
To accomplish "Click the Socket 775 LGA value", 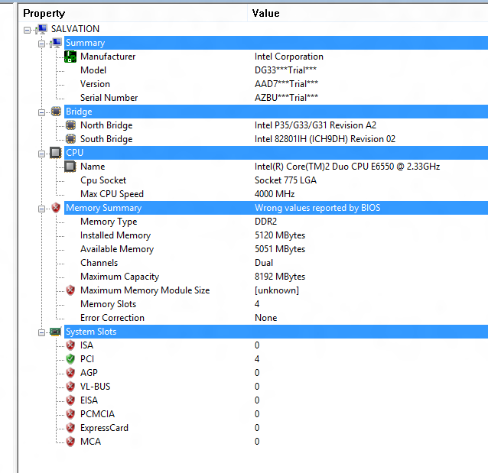I will tap(285, 180).
